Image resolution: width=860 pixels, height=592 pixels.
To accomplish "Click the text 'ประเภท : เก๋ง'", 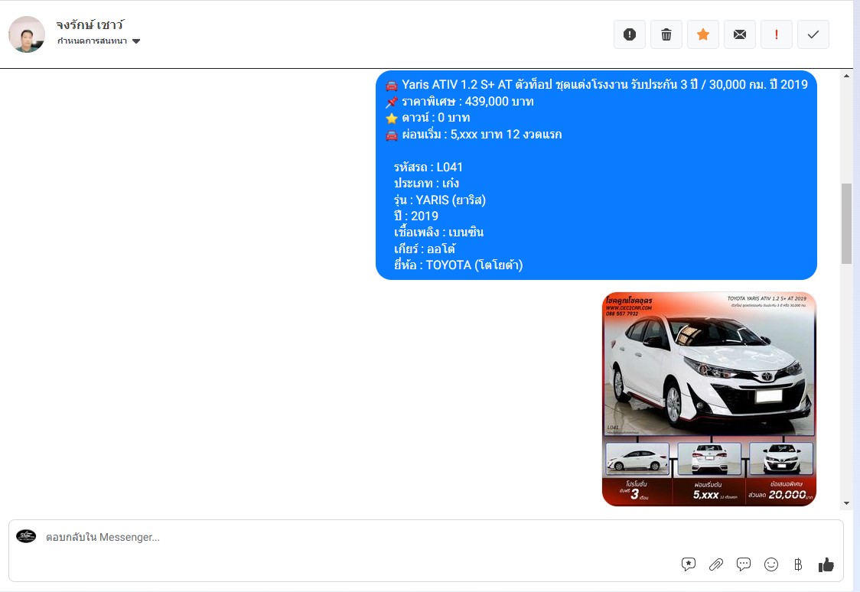I will pyautogui.click(x=427, y=183).
